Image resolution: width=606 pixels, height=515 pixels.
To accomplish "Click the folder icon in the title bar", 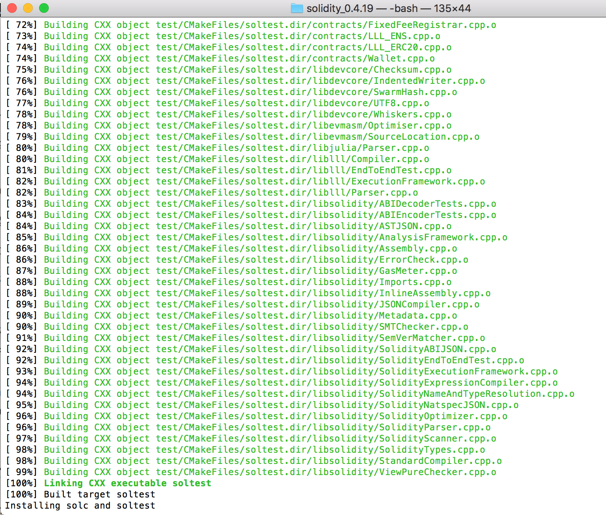I will click(297, 8).
